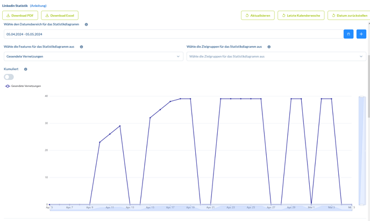Reset date with Datum zurückstellen
The width and height of the screenshot is (370, 221).
(x=348, y=16)
